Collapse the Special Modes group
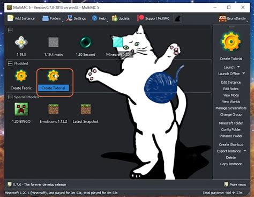 pos(10,97)
